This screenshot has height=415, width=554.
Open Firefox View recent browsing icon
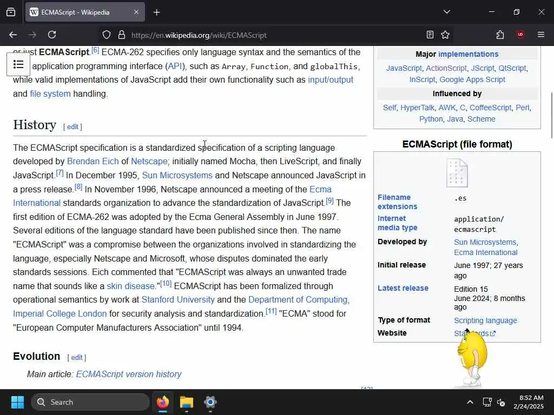point(11,12)
